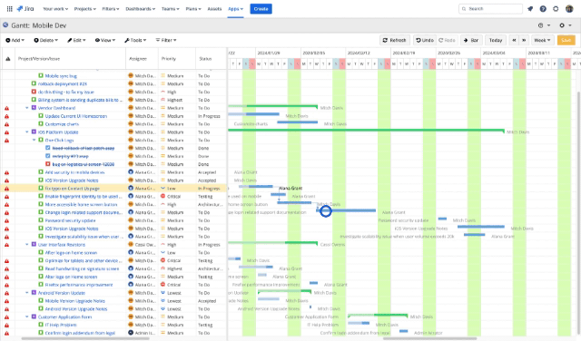The height and width of the screenshot is (341, 581).
Task: Click the Create button
Action: (x=261, y=9)
